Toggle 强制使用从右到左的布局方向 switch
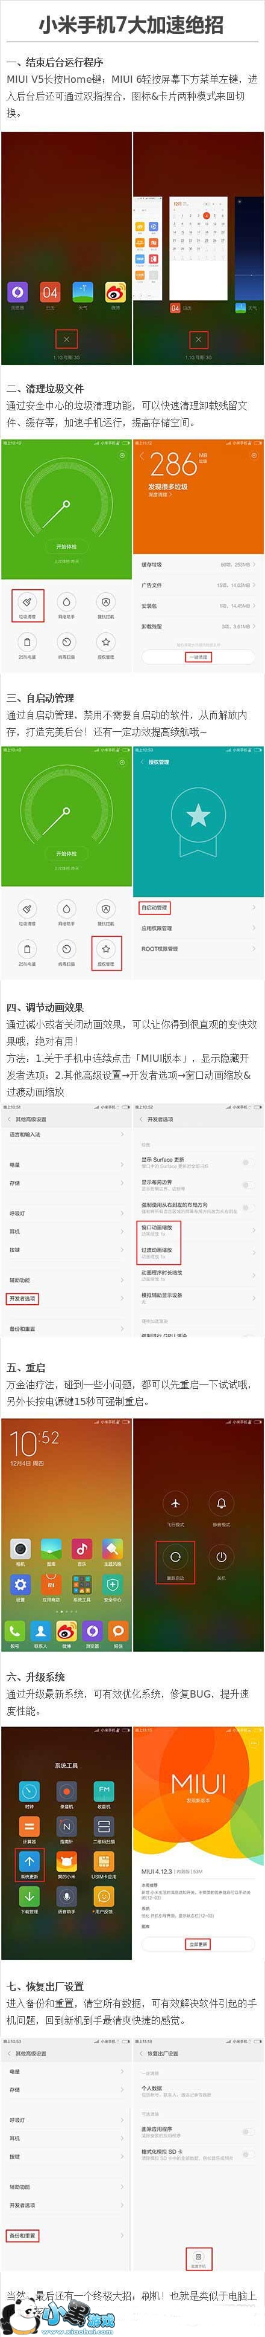The width and height of the screenshot is (265, 2337). [246, 1207]
